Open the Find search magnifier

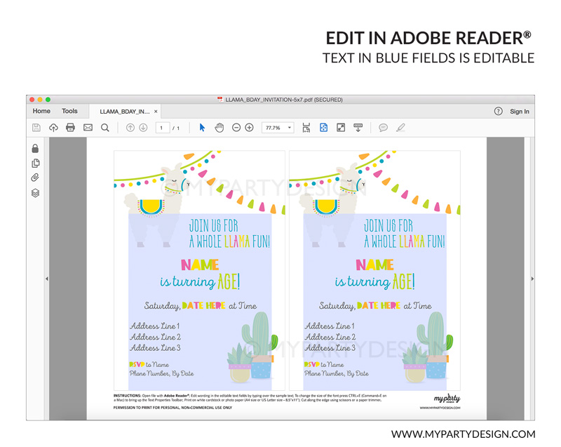(105, 128)
